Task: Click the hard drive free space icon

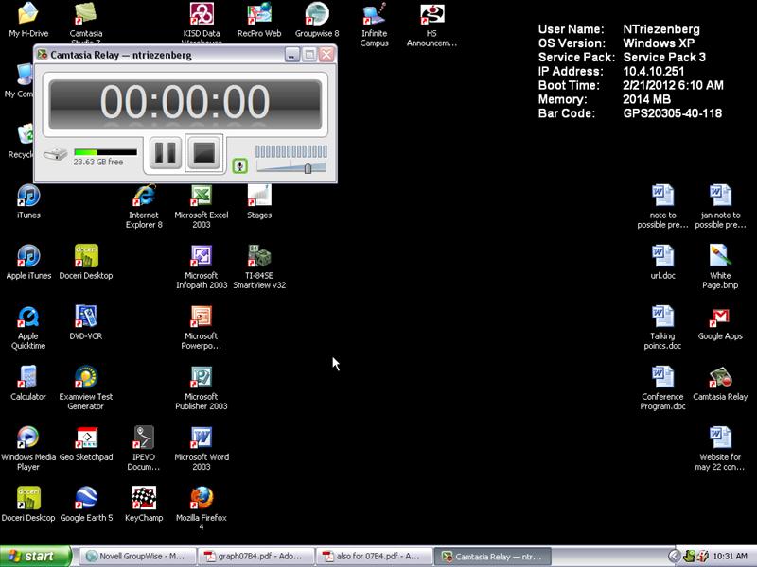Action: pos(56,155)
